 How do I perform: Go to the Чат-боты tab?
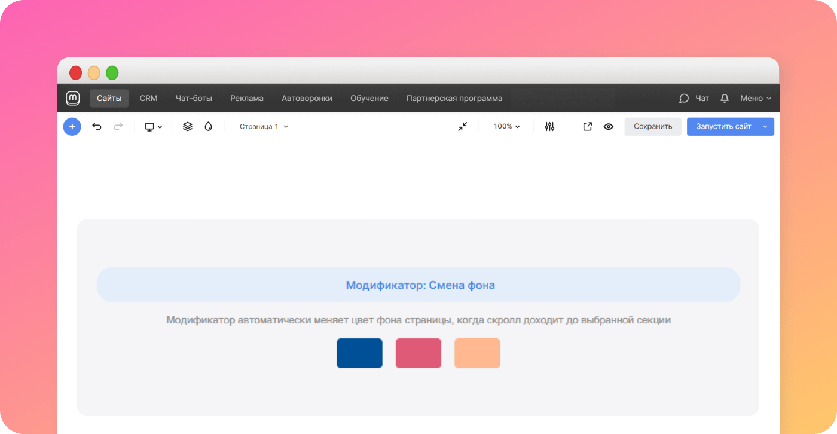click(x=194, y=99)
